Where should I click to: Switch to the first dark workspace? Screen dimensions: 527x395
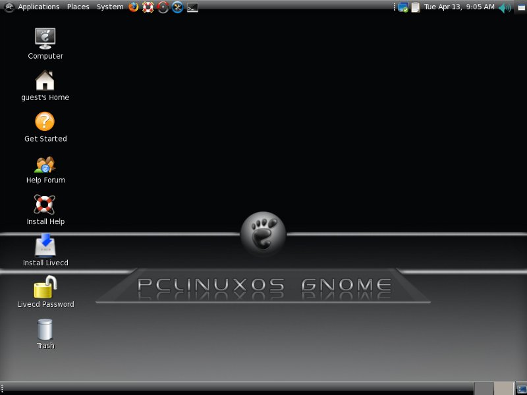point(484,388)
